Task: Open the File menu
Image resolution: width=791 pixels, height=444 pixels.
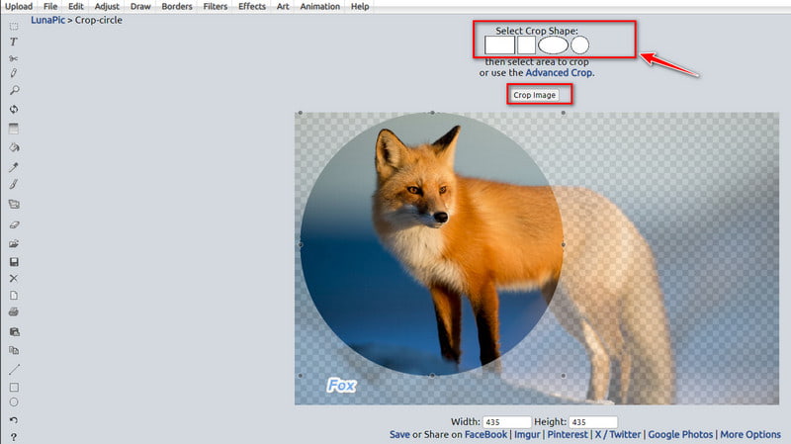Action: 50,7
